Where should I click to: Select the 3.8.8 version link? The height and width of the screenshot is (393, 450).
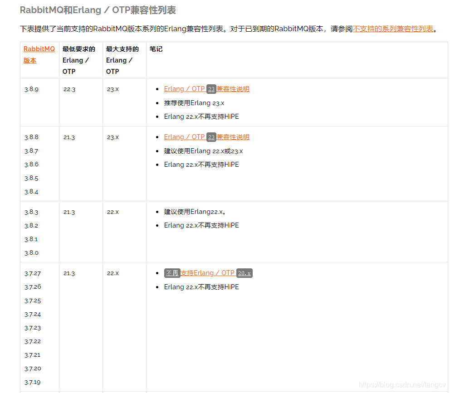pos(30,136)
